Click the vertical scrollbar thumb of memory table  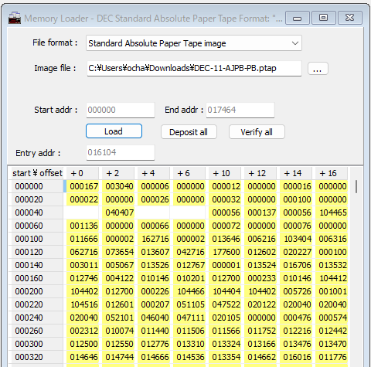356,186
